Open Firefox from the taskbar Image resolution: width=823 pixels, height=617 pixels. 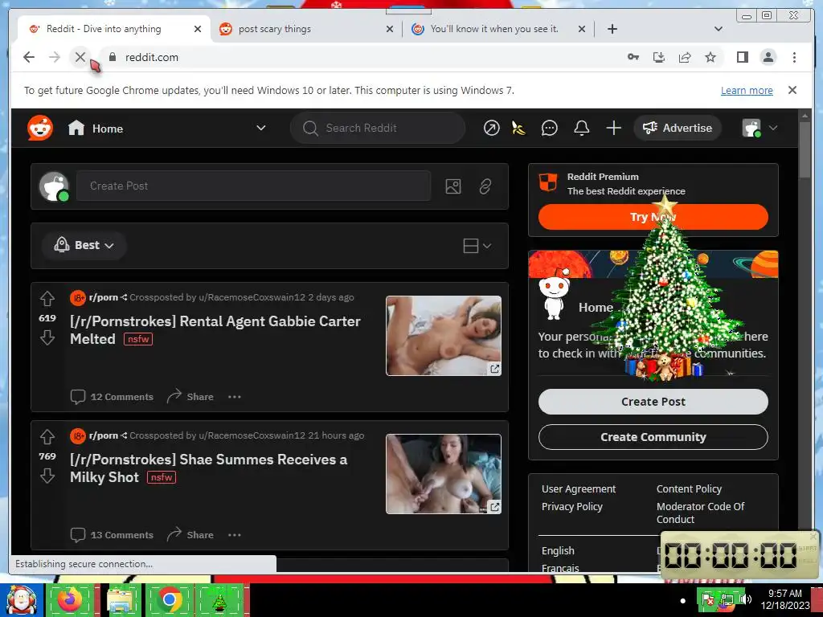70,600
